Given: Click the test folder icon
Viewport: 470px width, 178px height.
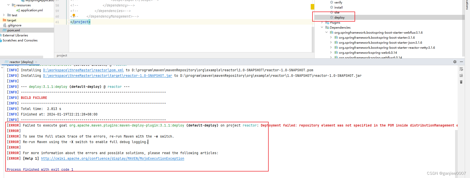Looking at the screenshot, I should (x=9, y=15).
